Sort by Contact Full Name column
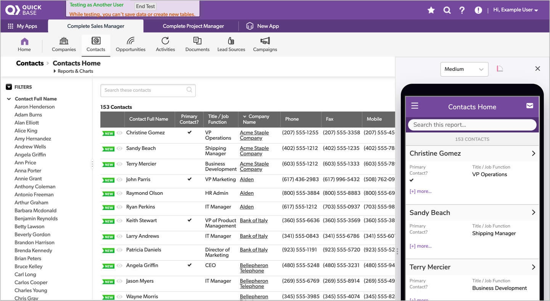The image size is (550, 301). (149, 119)
